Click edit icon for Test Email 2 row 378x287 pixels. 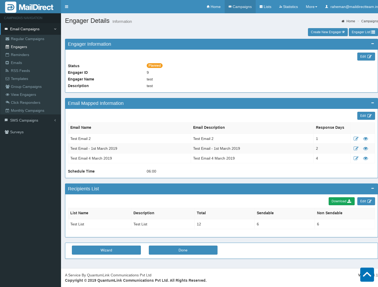[x=356, y=139]
